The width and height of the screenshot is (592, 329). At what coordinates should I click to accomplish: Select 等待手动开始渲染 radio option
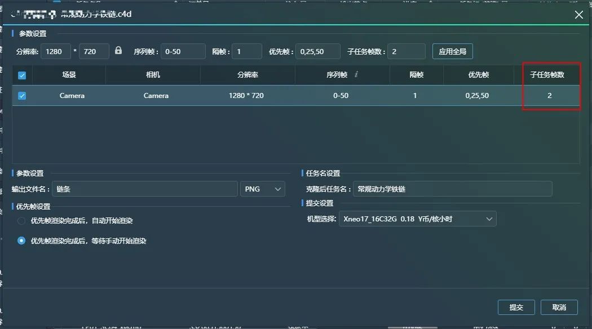click(21, 241)
